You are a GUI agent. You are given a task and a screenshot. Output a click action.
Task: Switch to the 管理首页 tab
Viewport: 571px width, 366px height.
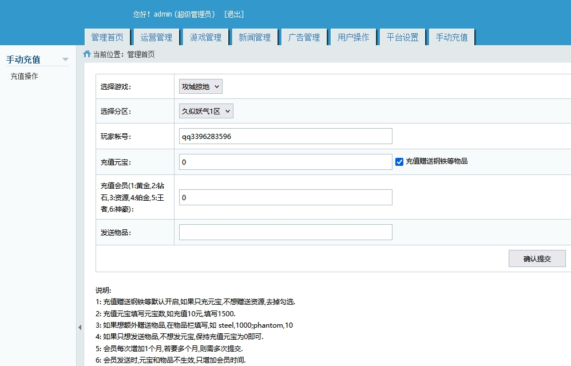coord(107,37)
